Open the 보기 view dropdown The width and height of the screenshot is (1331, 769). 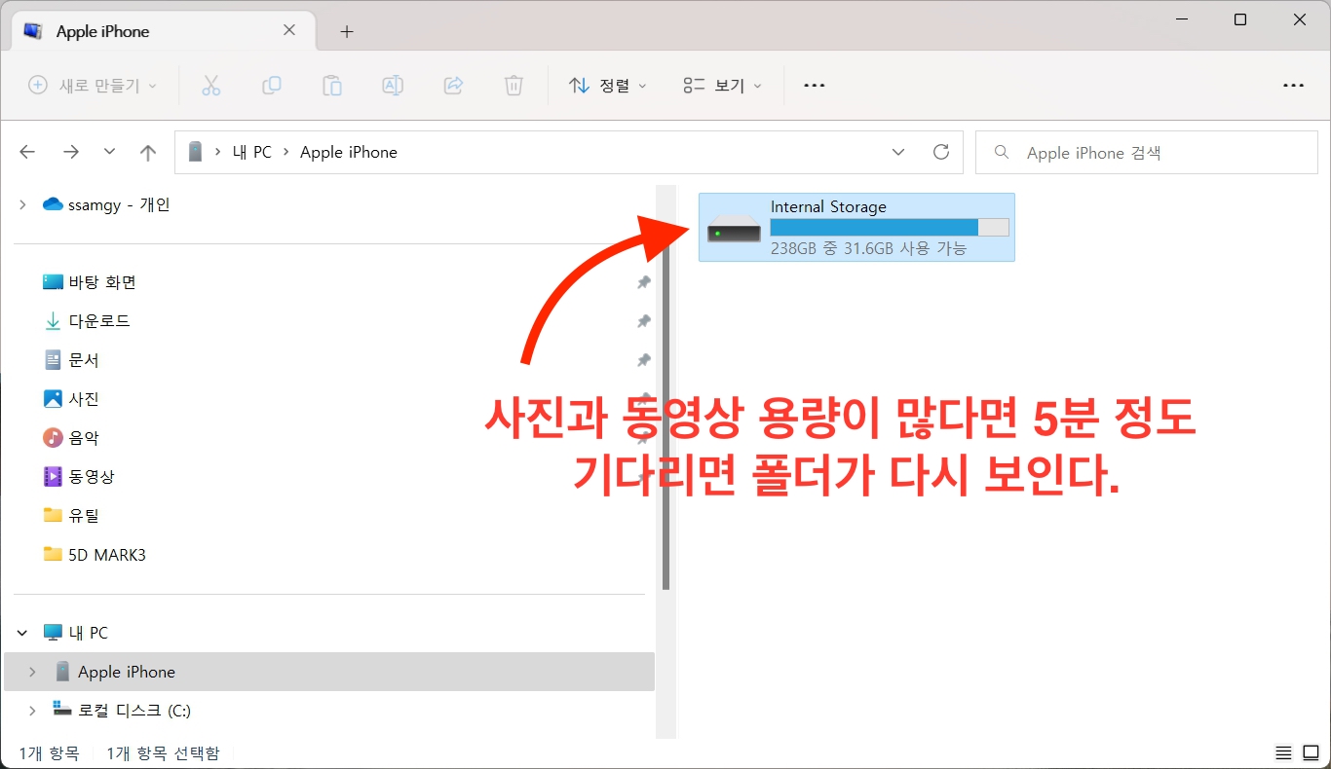[722, 86]
